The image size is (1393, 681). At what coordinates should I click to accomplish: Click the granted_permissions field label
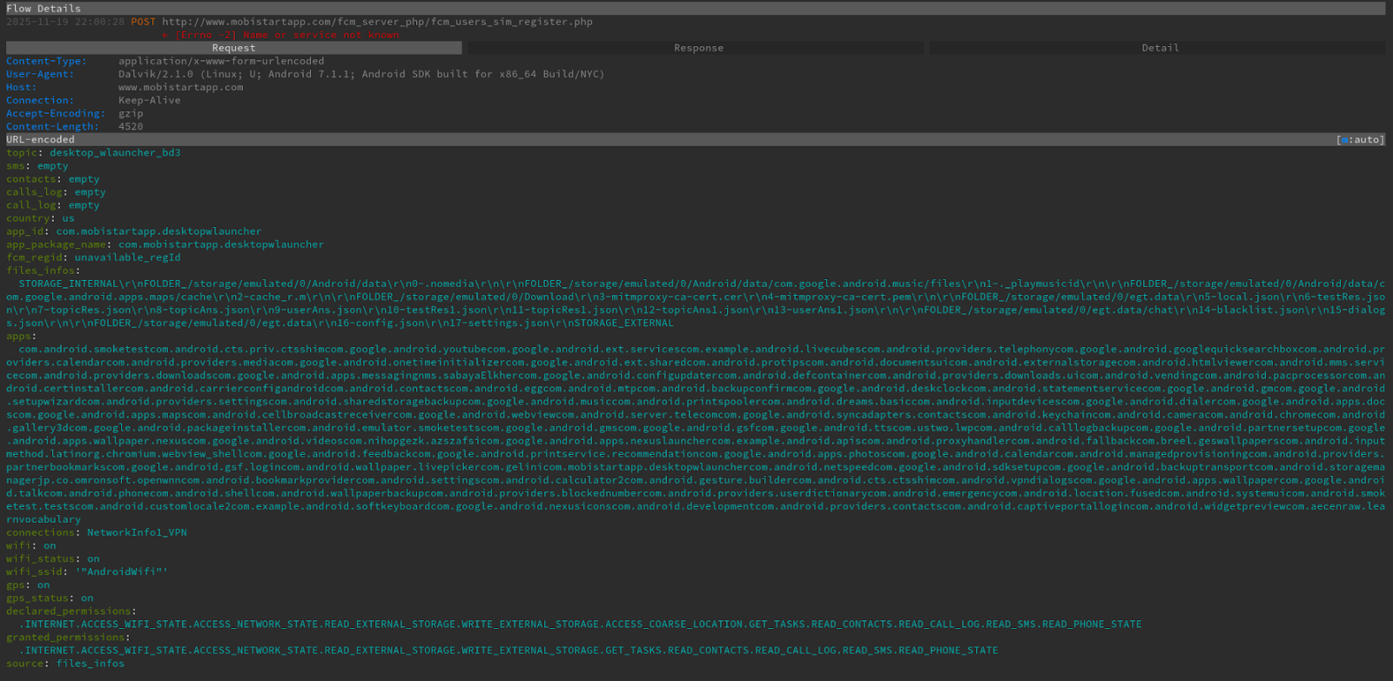[x=67, y=637]
